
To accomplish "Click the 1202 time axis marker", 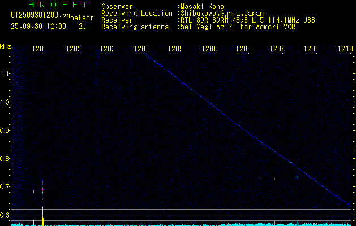I will click(x=73, y=49).
